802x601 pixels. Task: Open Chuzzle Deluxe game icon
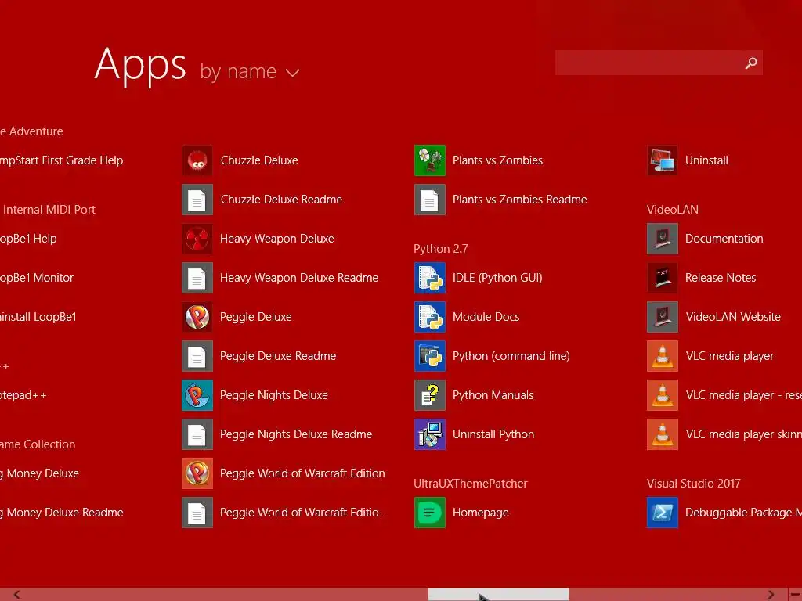[x=197, y=160]
